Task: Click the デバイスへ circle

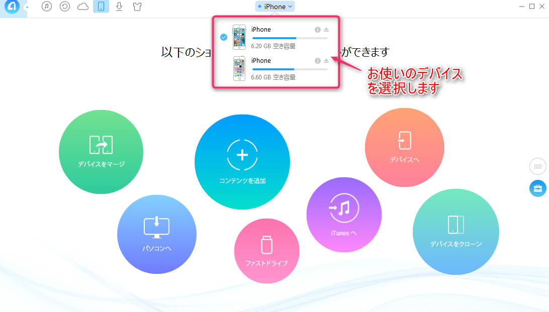Action: click(x=404, y=147)
